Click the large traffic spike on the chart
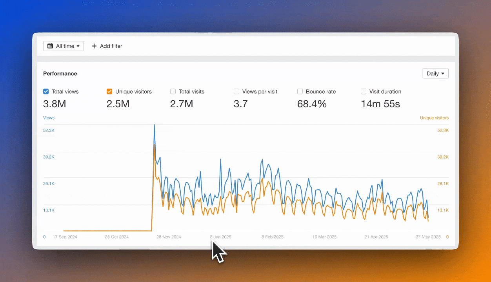The image size is (491, 282). (x=155, y=125)
